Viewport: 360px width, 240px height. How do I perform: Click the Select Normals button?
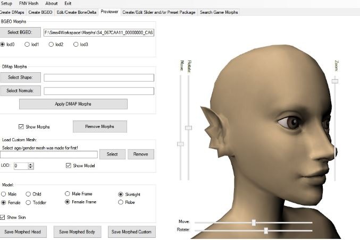[20, 91]
